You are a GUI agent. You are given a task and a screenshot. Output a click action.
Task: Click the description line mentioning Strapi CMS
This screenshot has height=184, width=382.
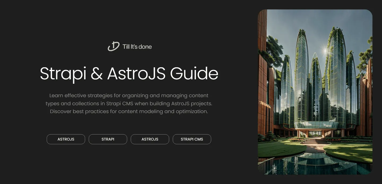[129, 103]
